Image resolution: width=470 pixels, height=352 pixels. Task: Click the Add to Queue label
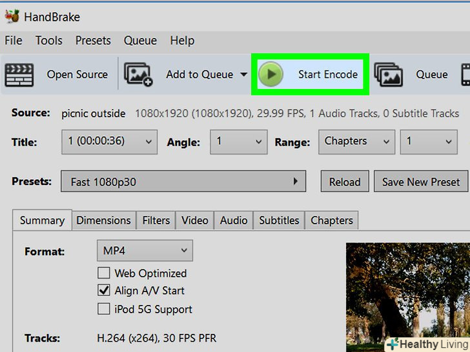(x=199, y=75)
